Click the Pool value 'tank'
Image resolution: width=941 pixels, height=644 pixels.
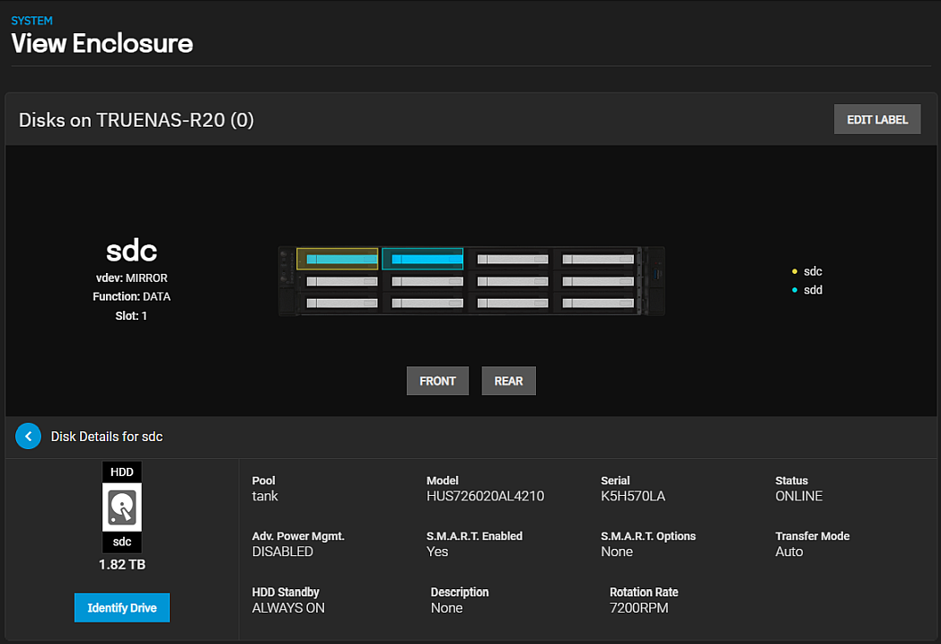pyautogui.click(x=265, y=497)
